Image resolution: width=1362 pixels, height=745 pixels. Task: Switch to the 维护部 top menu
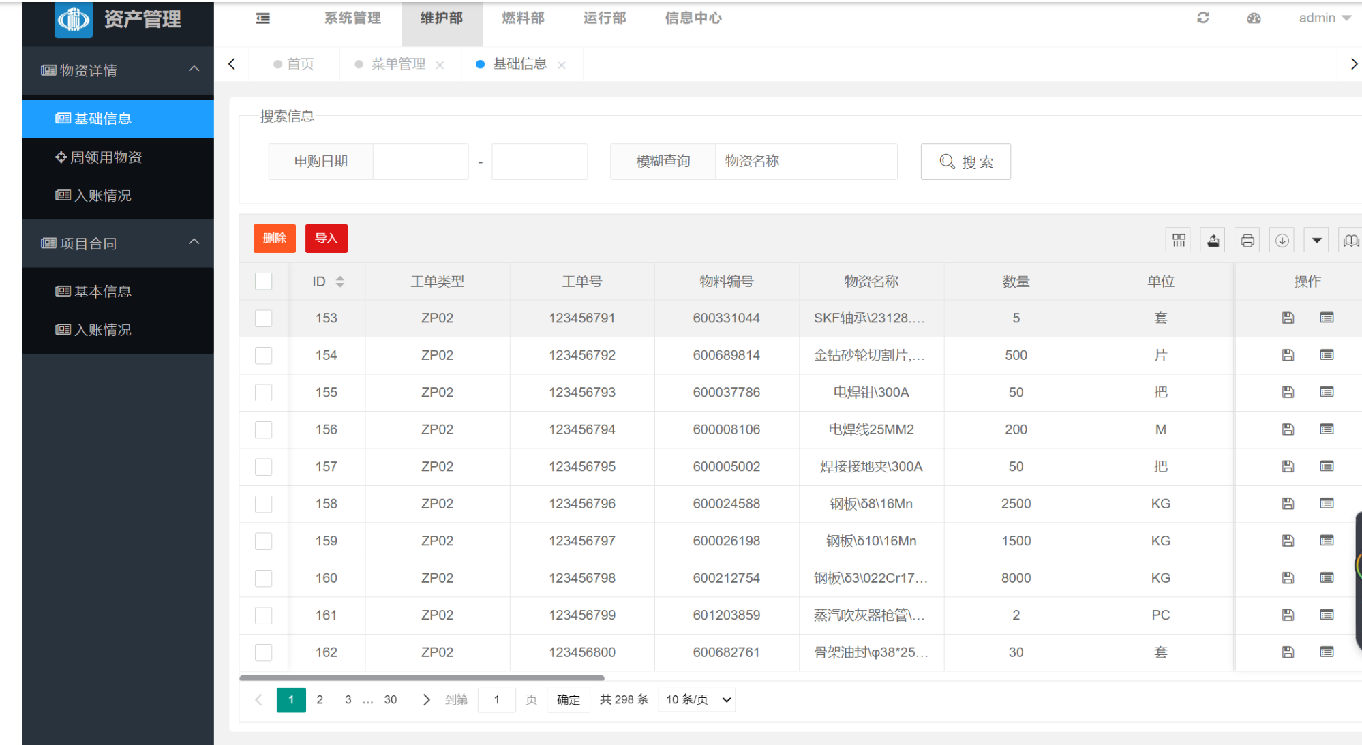(x=442, y=18)
